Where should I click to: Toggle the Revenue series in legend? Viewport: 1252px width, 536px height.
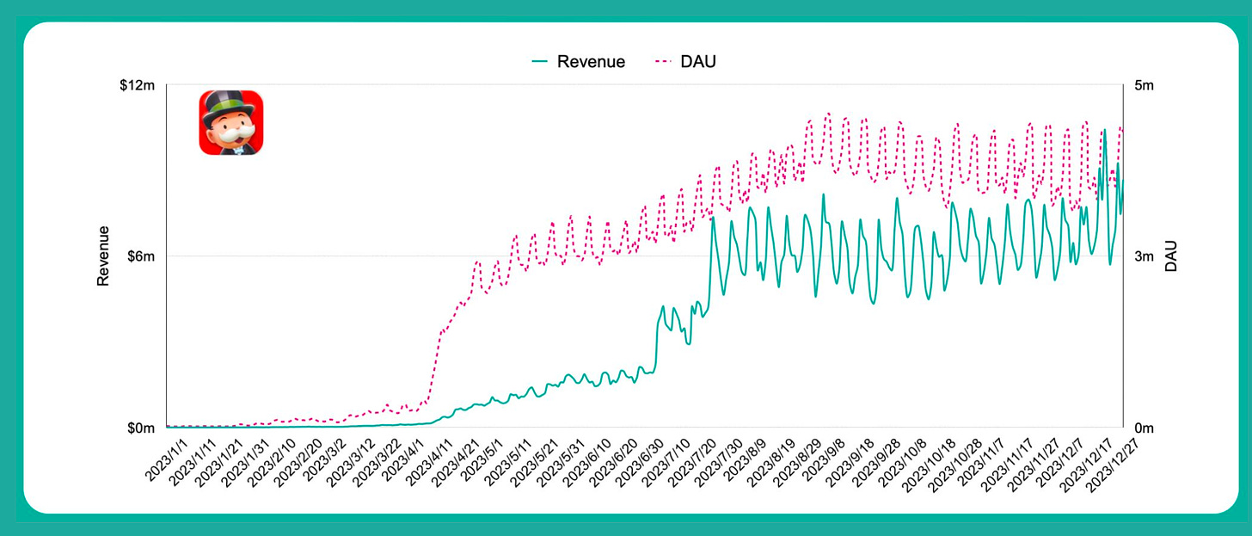[x=591, y=62]
